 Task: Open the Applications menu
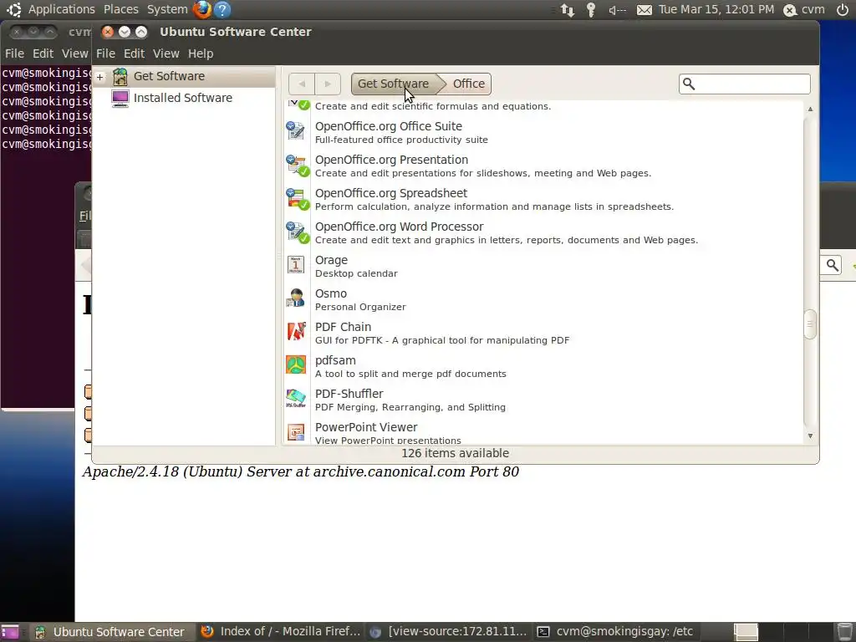(61, 9)
